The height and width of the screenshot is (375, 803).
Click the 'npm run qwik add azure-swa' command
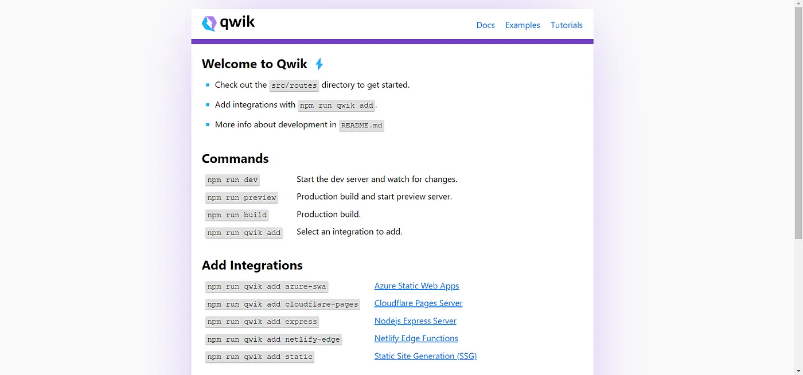point(267,287)
